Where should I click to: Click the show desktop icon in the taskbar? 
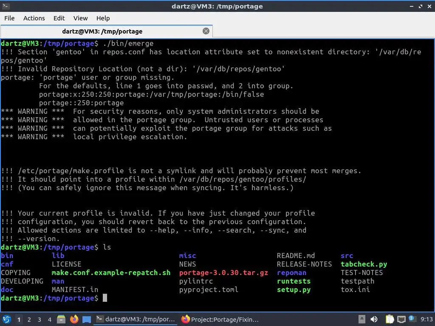pos(87,320)
